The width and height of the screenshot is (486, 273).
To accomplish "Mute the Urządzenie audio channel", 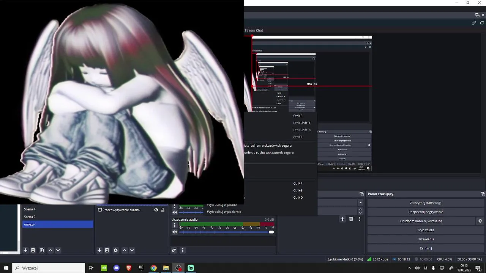I will [175, 232].
